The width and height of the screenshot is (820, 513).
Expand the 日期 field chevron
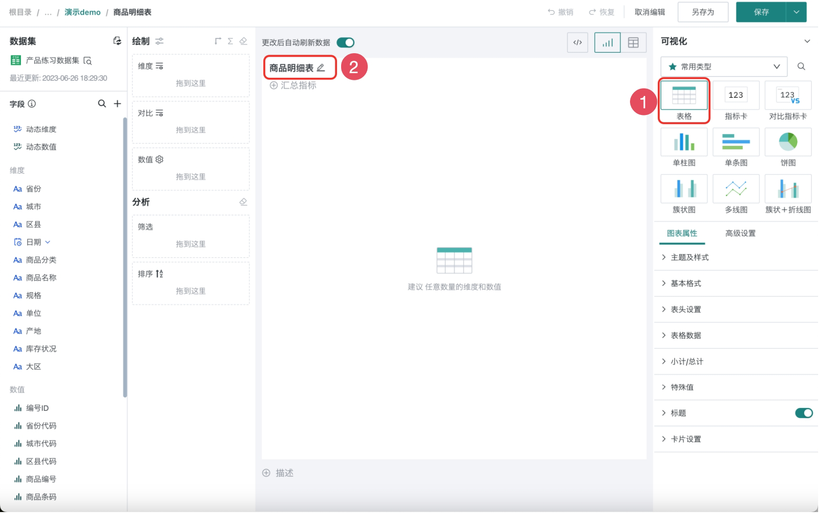point(48,242)
